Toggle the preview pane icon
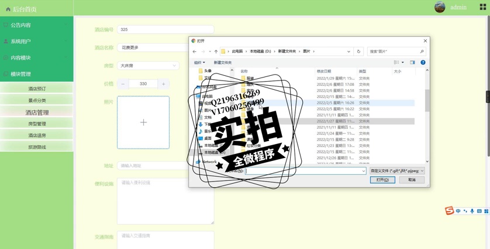The image size is (490, 249). (x=412, y=62)
